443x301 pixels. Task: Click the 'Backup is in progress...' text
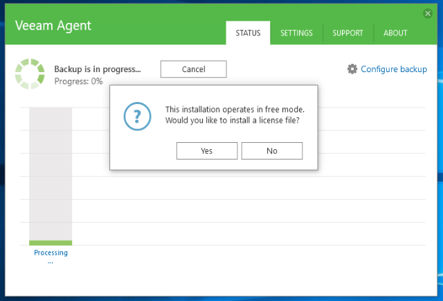click(x=98, y=69)
